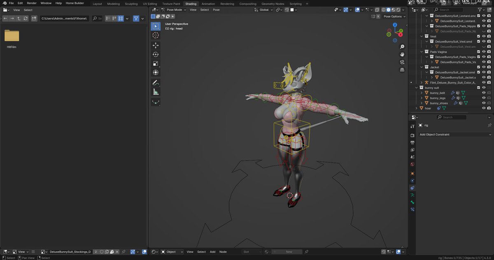The image size is (494, 260).
Task: Go to parent directory arrow
Action: [x=19, y=18]
